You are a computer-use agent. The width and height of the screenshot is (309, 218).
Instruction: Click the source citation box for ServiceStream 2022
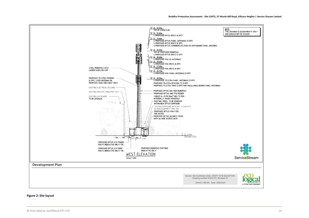(x=210, y=179)
